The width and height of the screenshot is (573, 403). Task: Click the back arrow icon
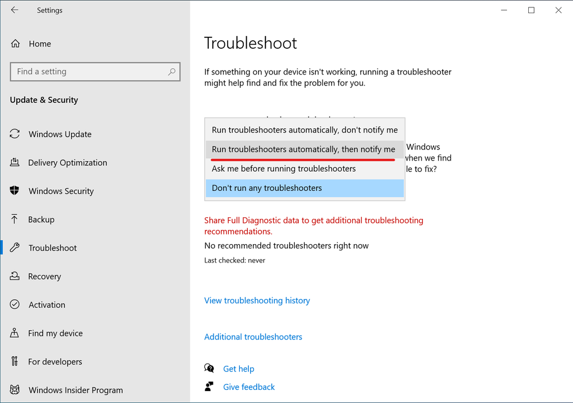click(x=14, y=10)
